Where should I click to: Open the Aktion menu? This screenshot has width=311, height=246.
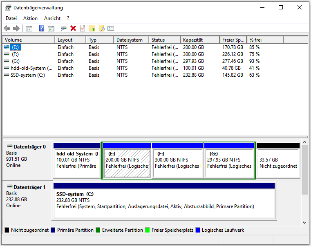[30, 18]
